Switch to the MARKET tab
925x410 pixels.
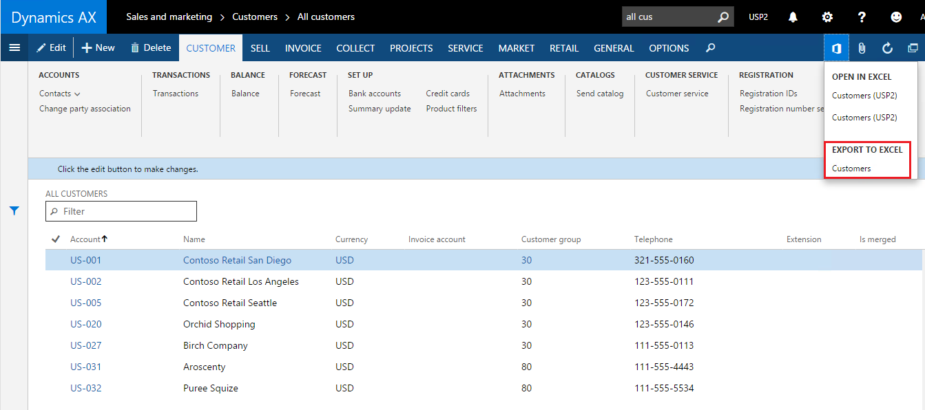point(517,48)
